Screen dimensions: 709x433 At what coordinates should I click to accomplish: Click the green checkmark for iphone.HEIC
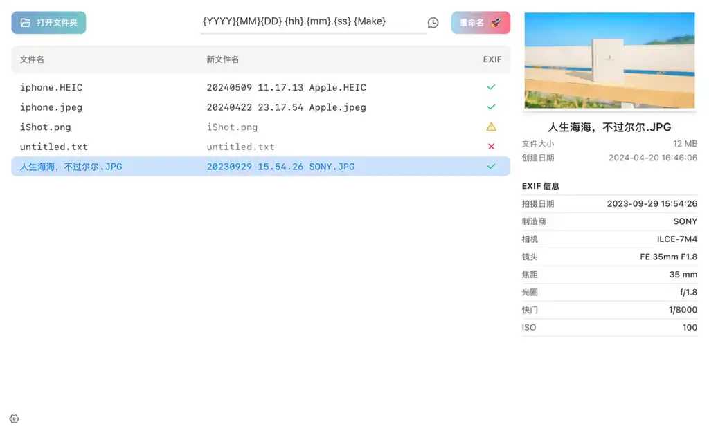[491, 87]
